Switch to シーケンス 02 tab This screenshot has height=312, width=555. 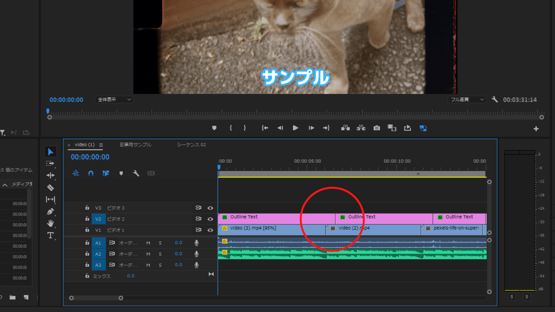191,145
